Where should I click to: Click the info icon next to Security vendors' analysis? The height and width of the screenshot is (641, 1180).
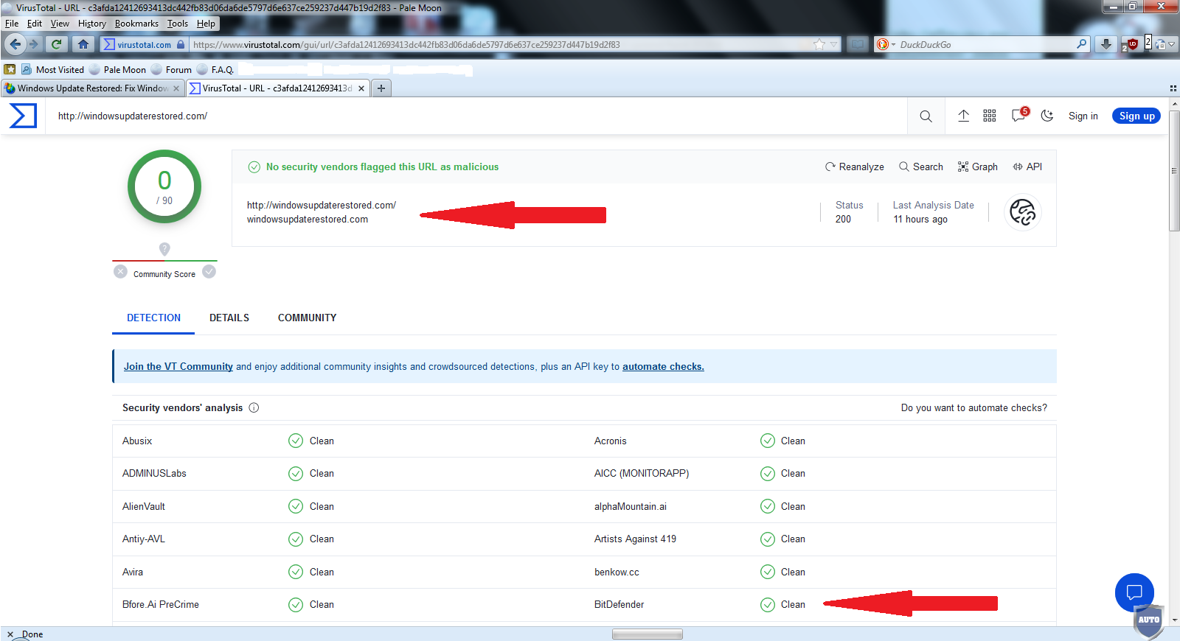pos(254,407)
